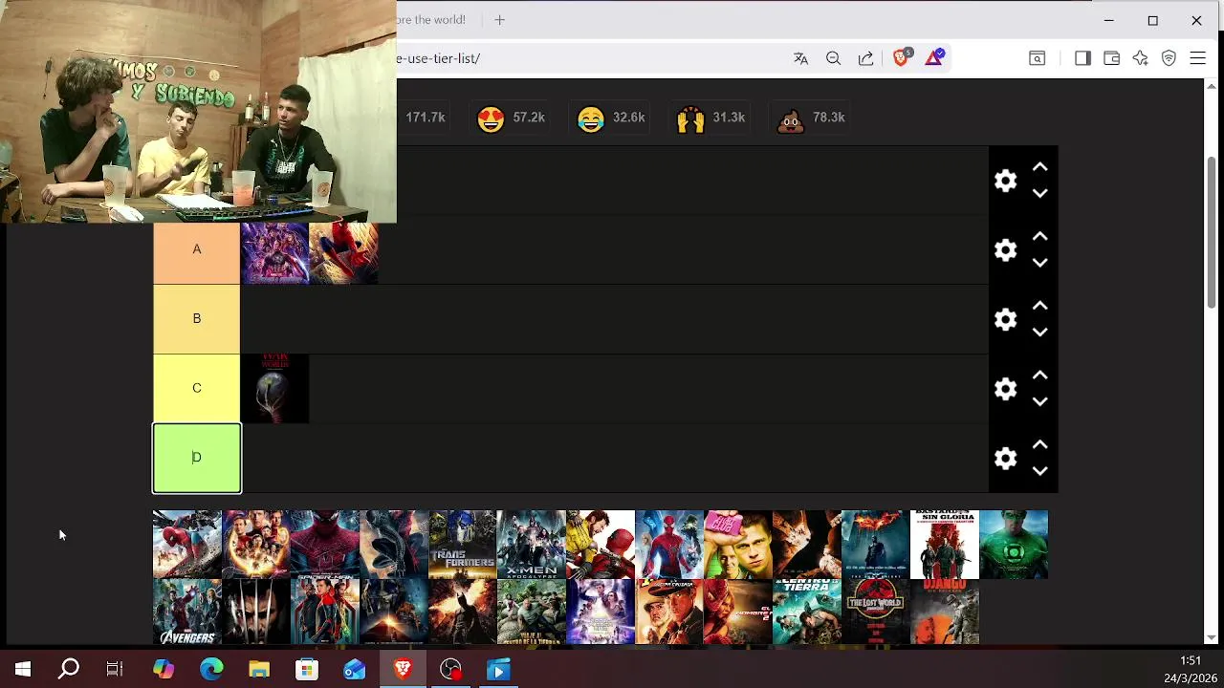Viewport: 1224px width, 688px height.
Task: Click the tab search icon in toolbar
Action: (1037, 58)
